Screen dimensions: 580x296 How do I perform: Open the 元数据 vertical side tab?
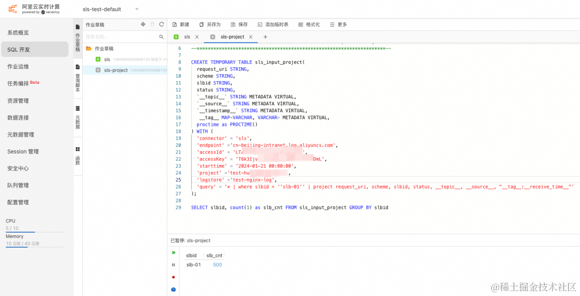(78, 117)
